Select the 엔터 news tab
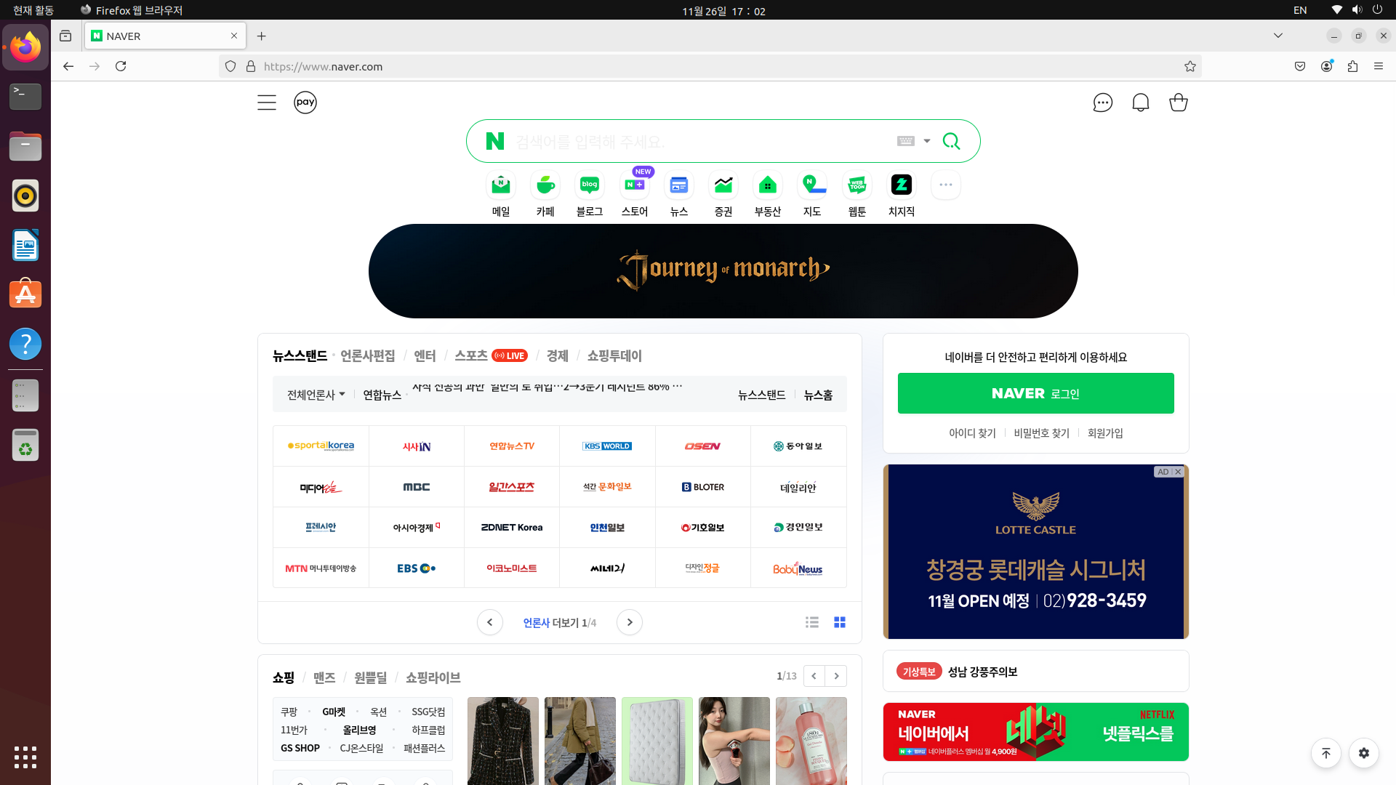The image size is (1396, 785). pyautogui.click(x=425, y=355)
